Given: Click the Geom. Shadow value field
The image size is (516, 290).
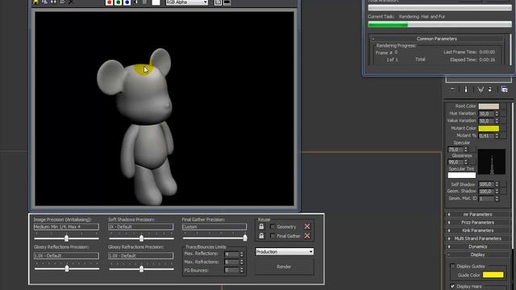Looking at the screenshot, I should [486, 191].
